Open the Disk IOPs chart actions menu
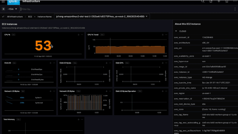The width and height of the screenshot is (238, 134). (x=166, y=63)
